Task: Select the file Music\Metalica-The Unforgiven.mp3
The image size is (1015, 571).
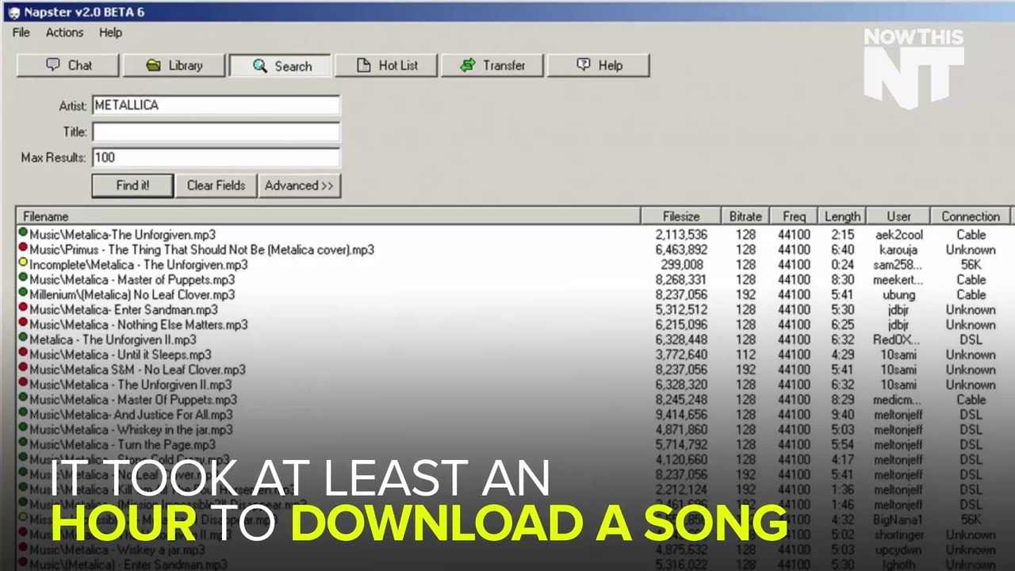Action: (122, 235)
